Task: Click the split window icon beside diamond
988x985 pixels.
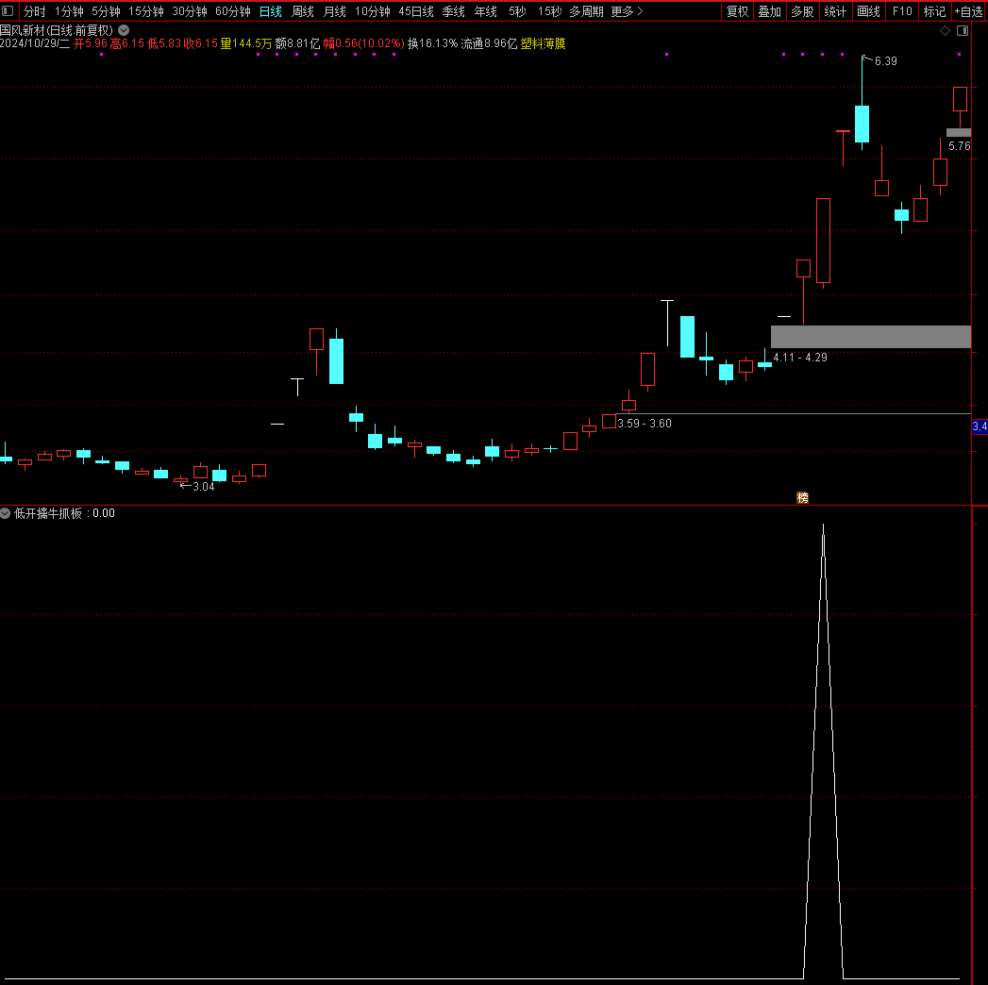Action: [x=963, y=31]
